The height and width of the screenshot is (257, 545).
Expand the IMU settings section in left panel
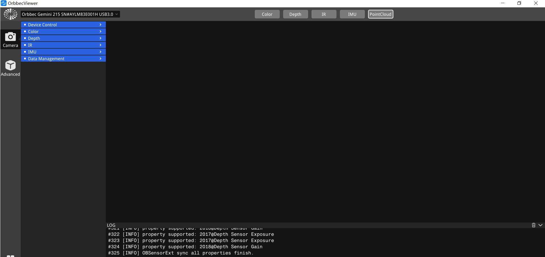[63, 52]
